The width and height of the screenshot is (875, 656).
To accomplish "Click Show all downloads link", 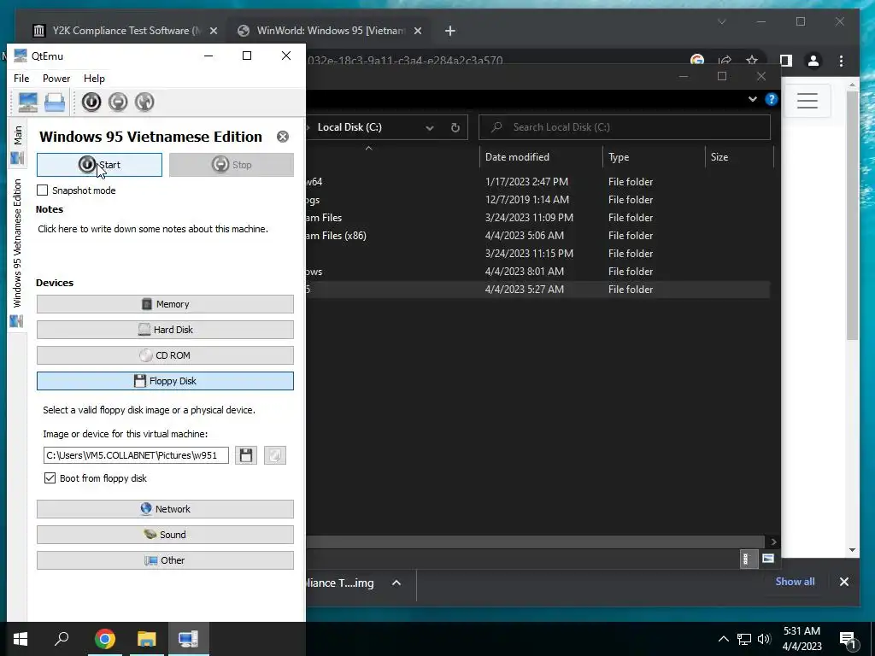I will coord(795,582).
